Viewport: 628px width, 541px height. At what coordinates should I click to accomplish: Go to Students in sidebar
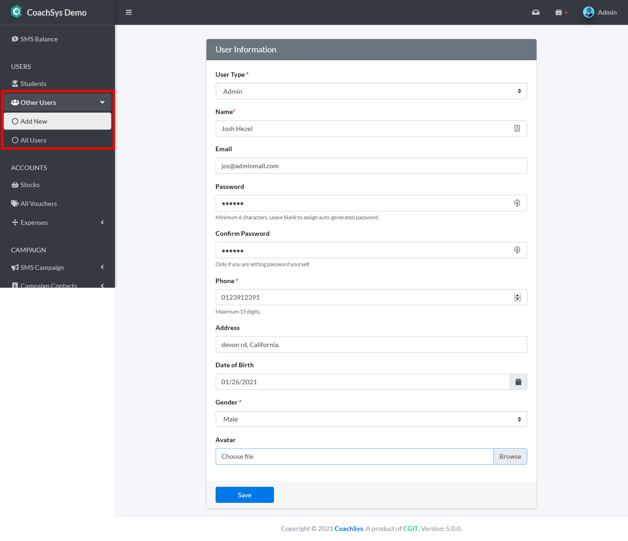pyautogui.click(x=33, y=84)
